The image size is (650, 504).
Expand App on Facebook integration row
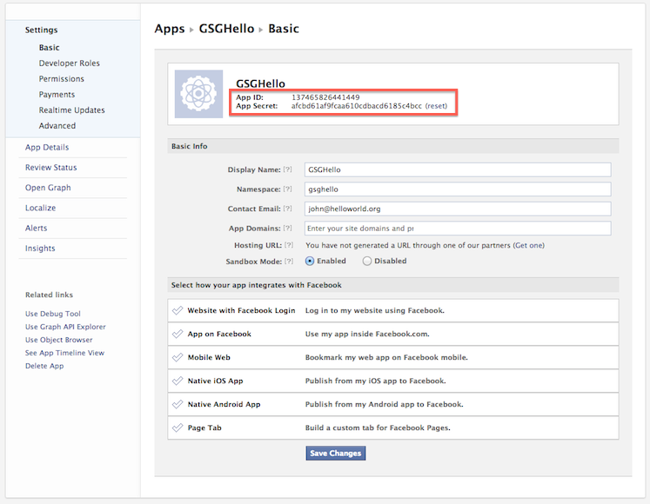pos(393,334)
